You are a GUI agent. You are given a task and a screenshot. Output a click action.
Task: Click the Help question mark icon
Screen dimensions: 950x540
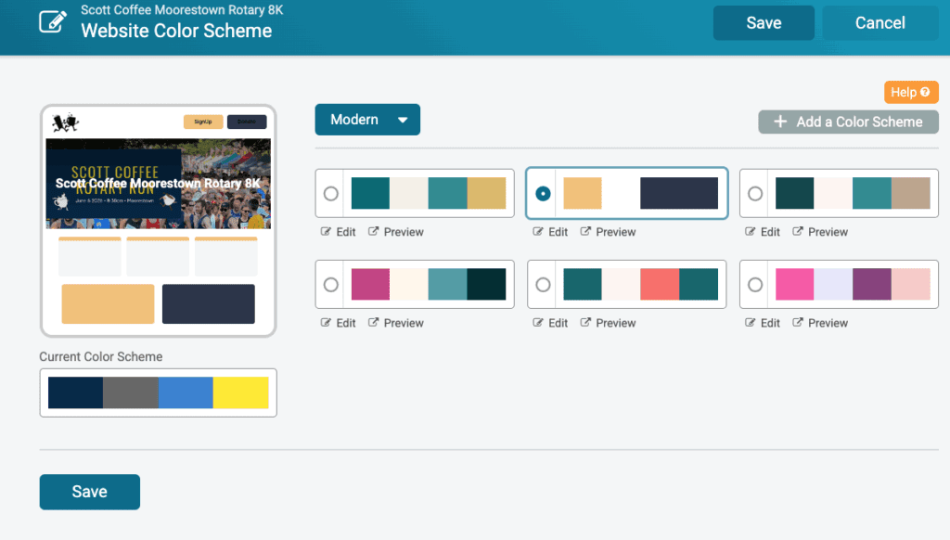[923, 92]
